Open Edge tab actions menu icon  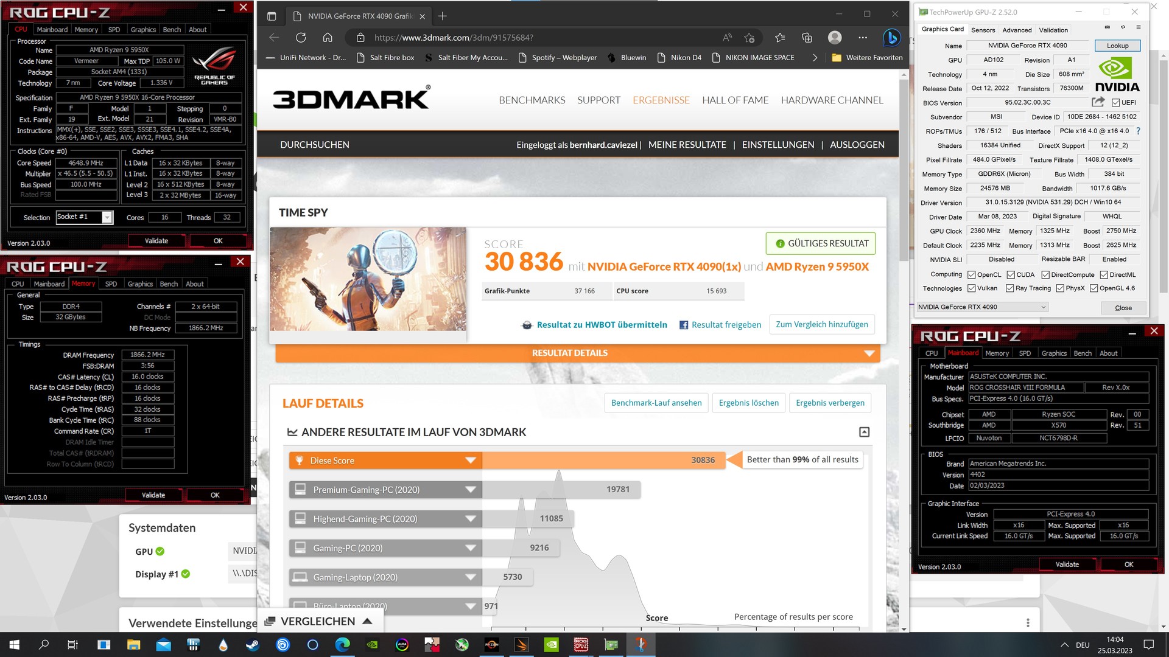[x=272, y=16]
